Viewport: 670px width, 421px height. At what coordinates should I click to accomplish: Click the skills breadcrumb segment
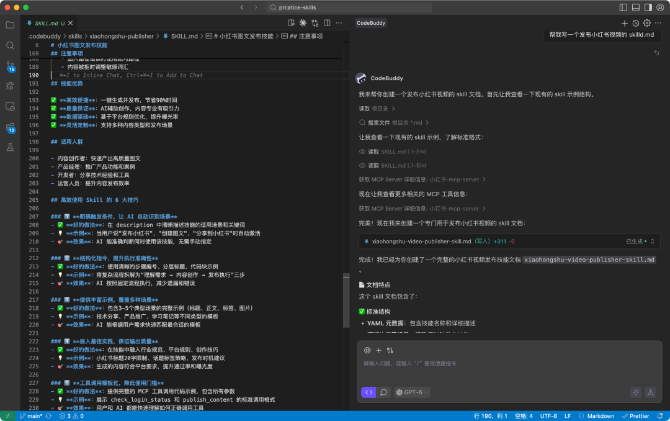click(x=75, y=37)
